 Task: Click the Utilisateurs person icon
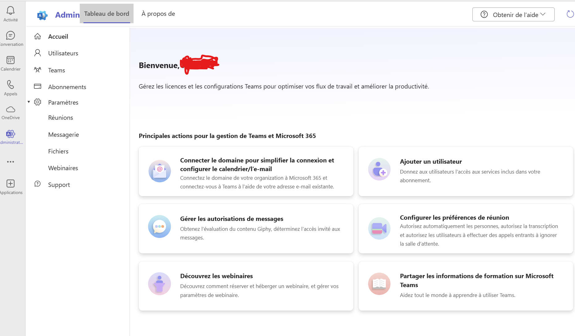(37, 53)
